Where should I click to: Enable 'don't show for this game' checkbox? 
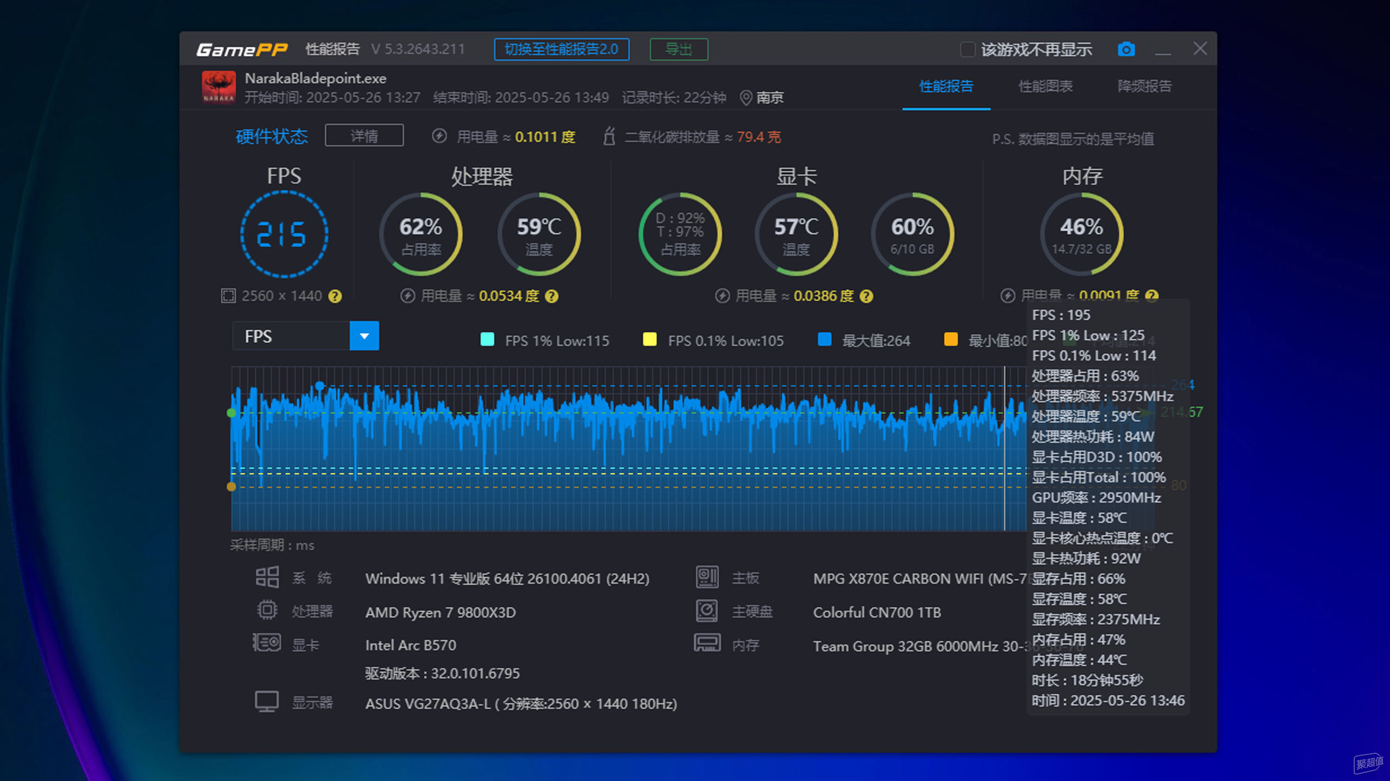[x=967, y=49]
